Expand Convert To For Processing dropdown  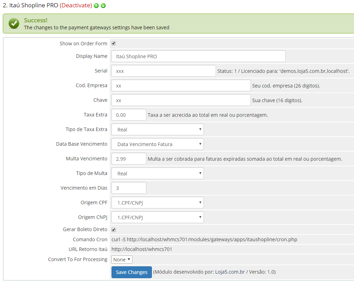pos(122,259)
